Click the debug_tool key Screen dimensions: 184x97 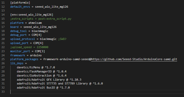tap(18, 31)
